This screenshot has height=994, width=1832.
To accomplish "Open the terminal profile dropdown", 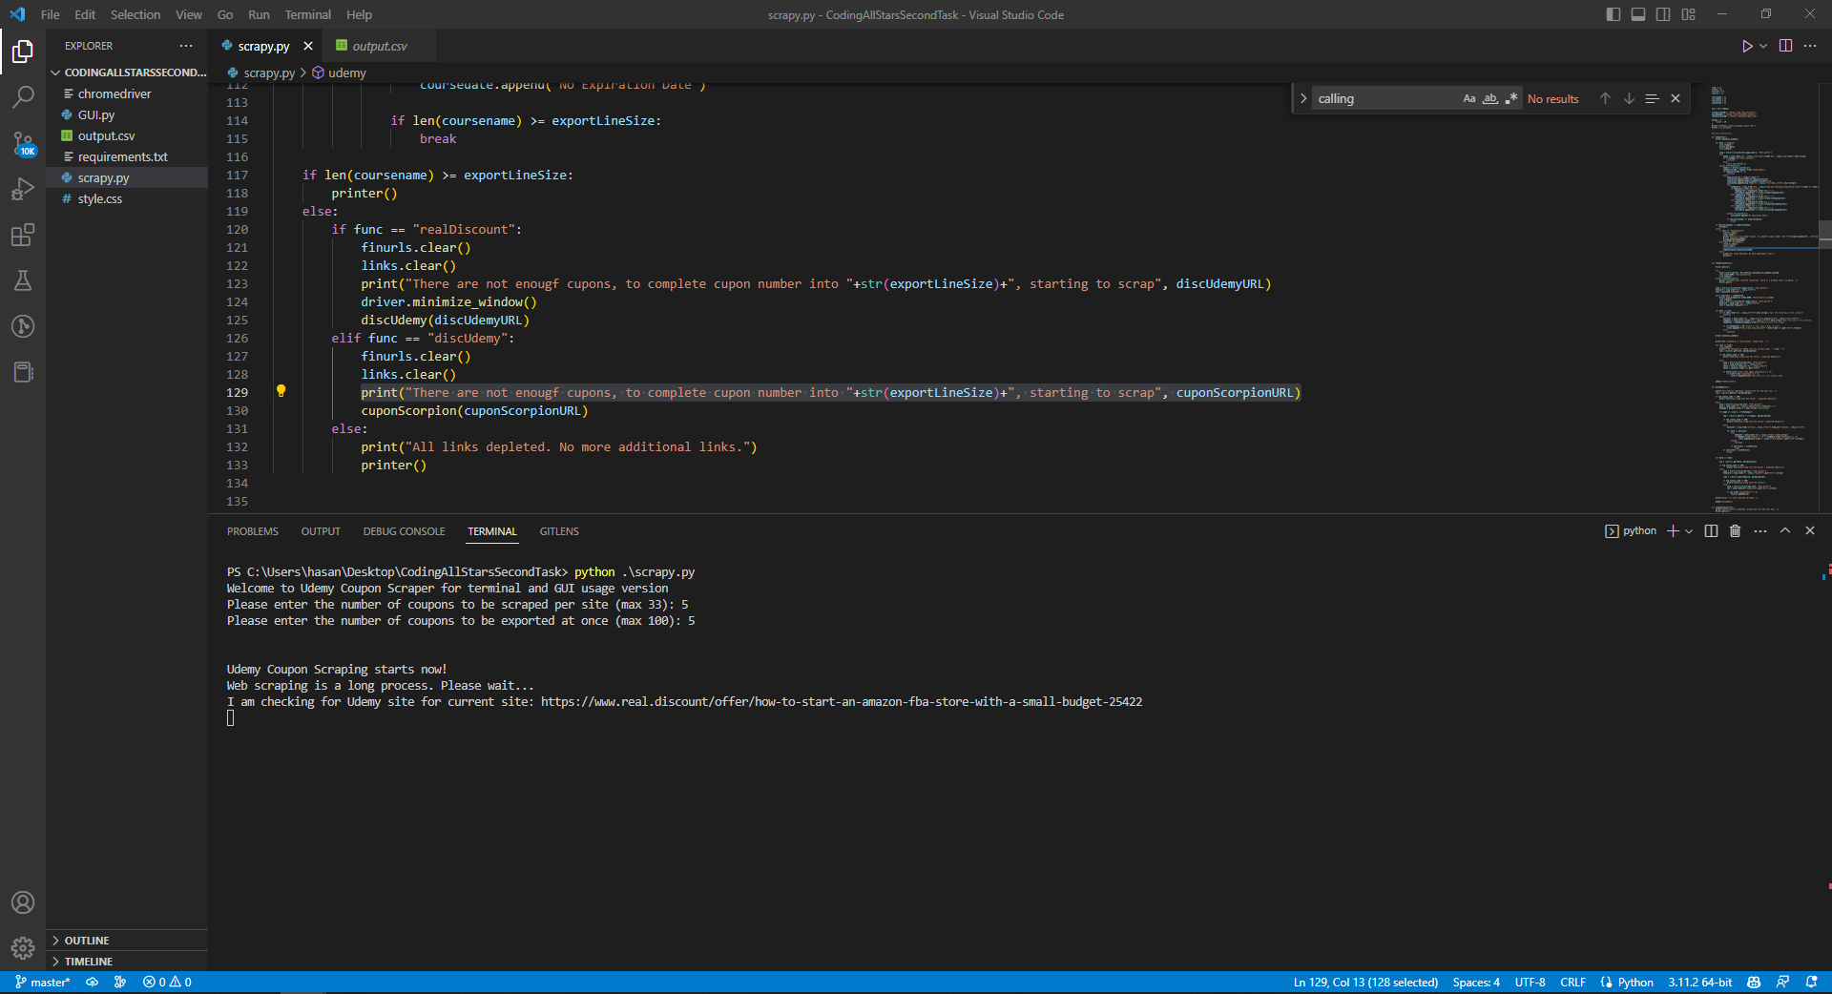I will click(1690, 531).
